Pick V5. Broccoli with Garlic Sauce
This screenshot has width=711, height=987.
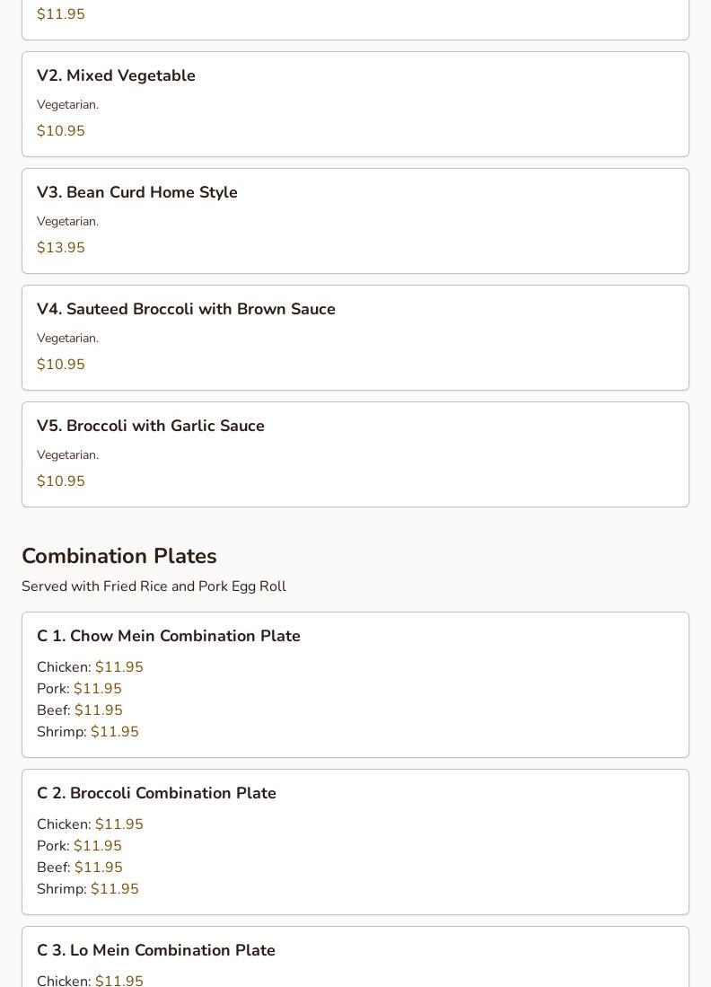point(150,426)
